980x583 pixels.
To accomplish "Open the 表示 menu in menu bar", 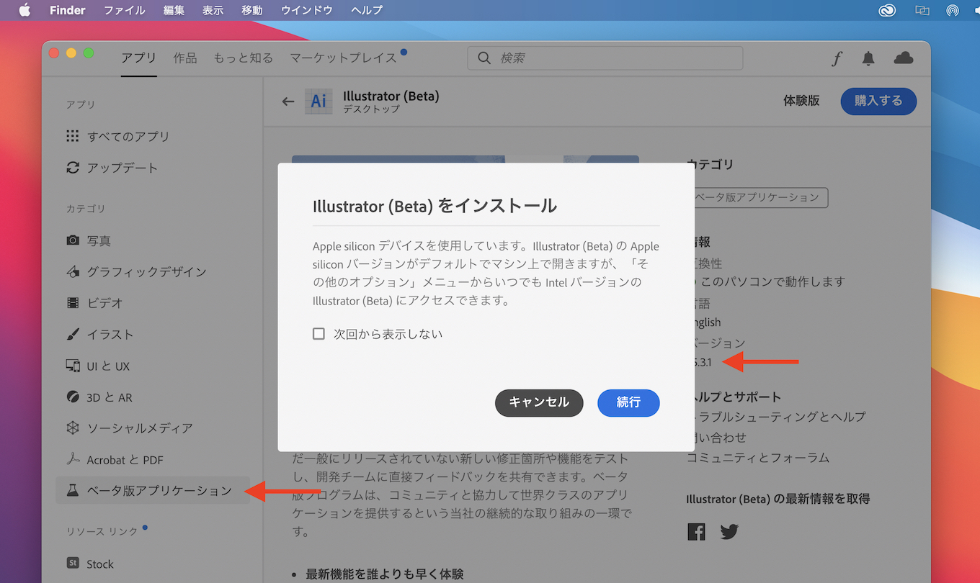I will (x=213, y=10).
